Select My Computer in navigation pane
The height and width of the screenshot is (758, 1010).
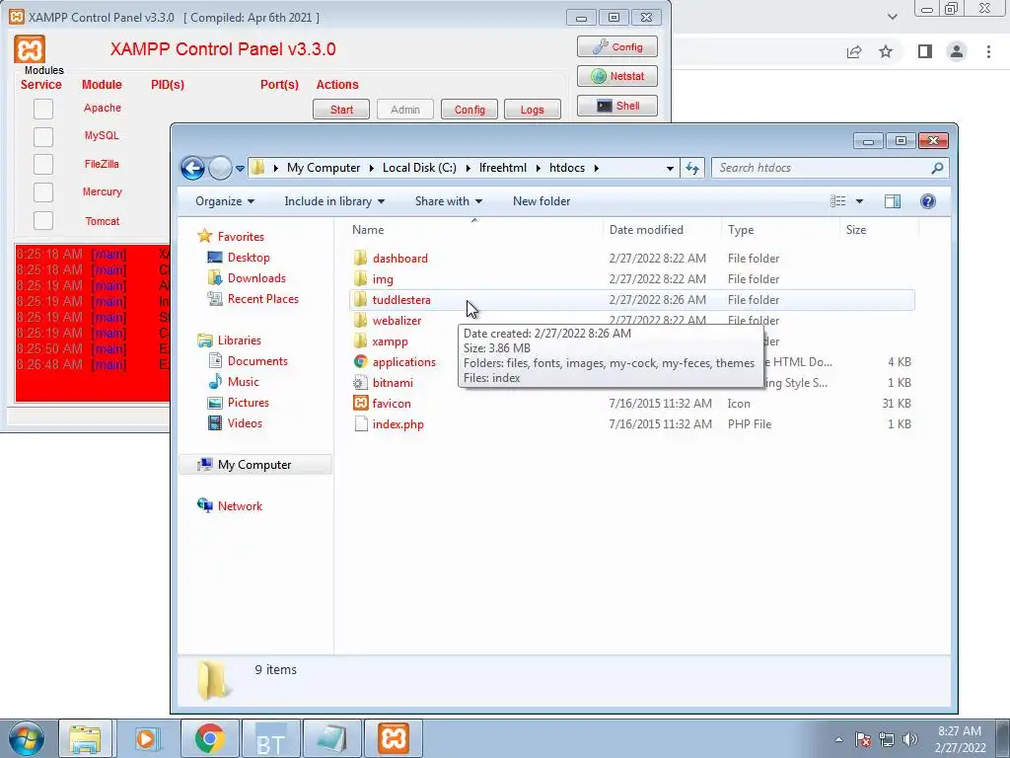254,465
